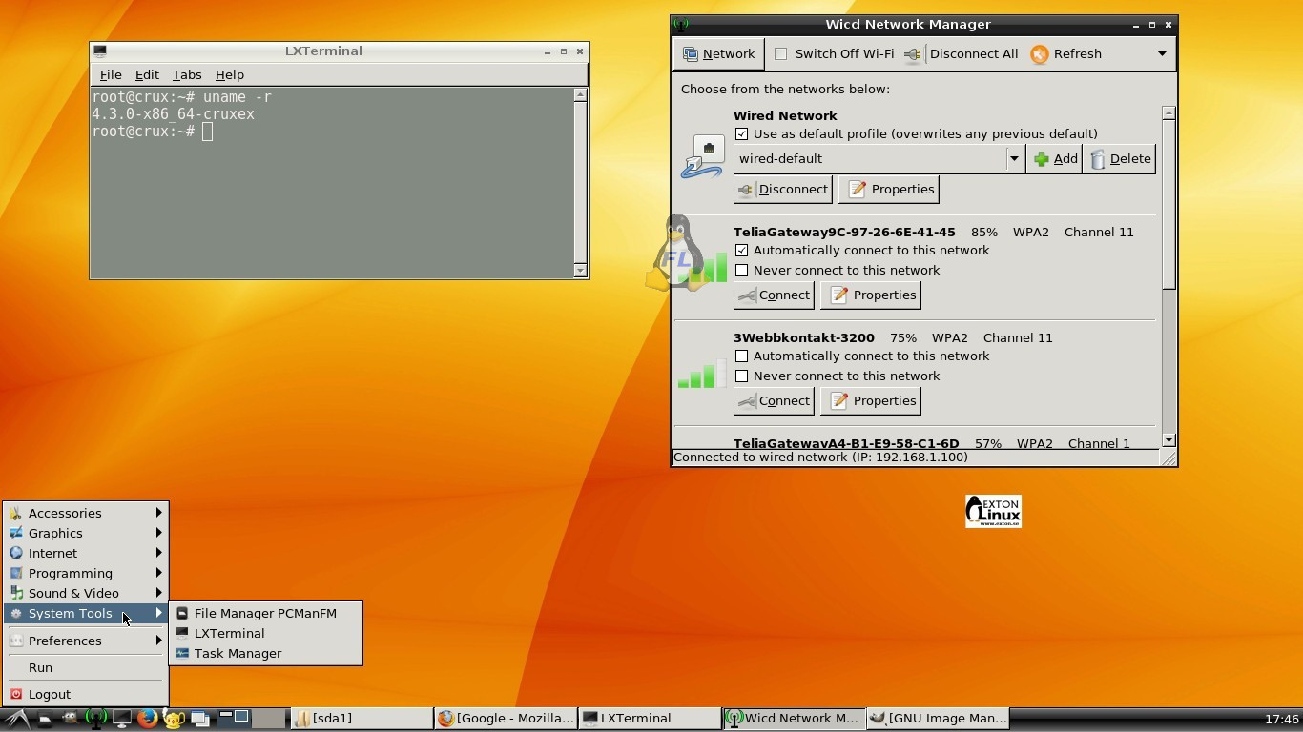Launch GIMP from the taskbar quick-launch icon

click(x=70, y=719)
